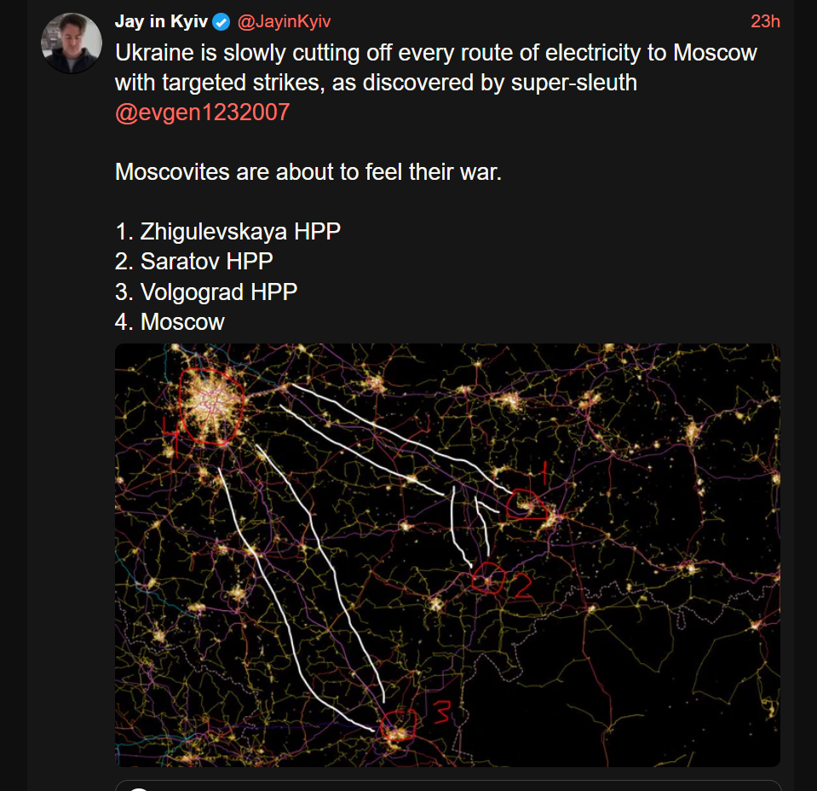Image resolution: width=817 pixels, height=791 pixels.
Task: Open the @JayinKyiv handle link
Action: click(x=284, y=21)
